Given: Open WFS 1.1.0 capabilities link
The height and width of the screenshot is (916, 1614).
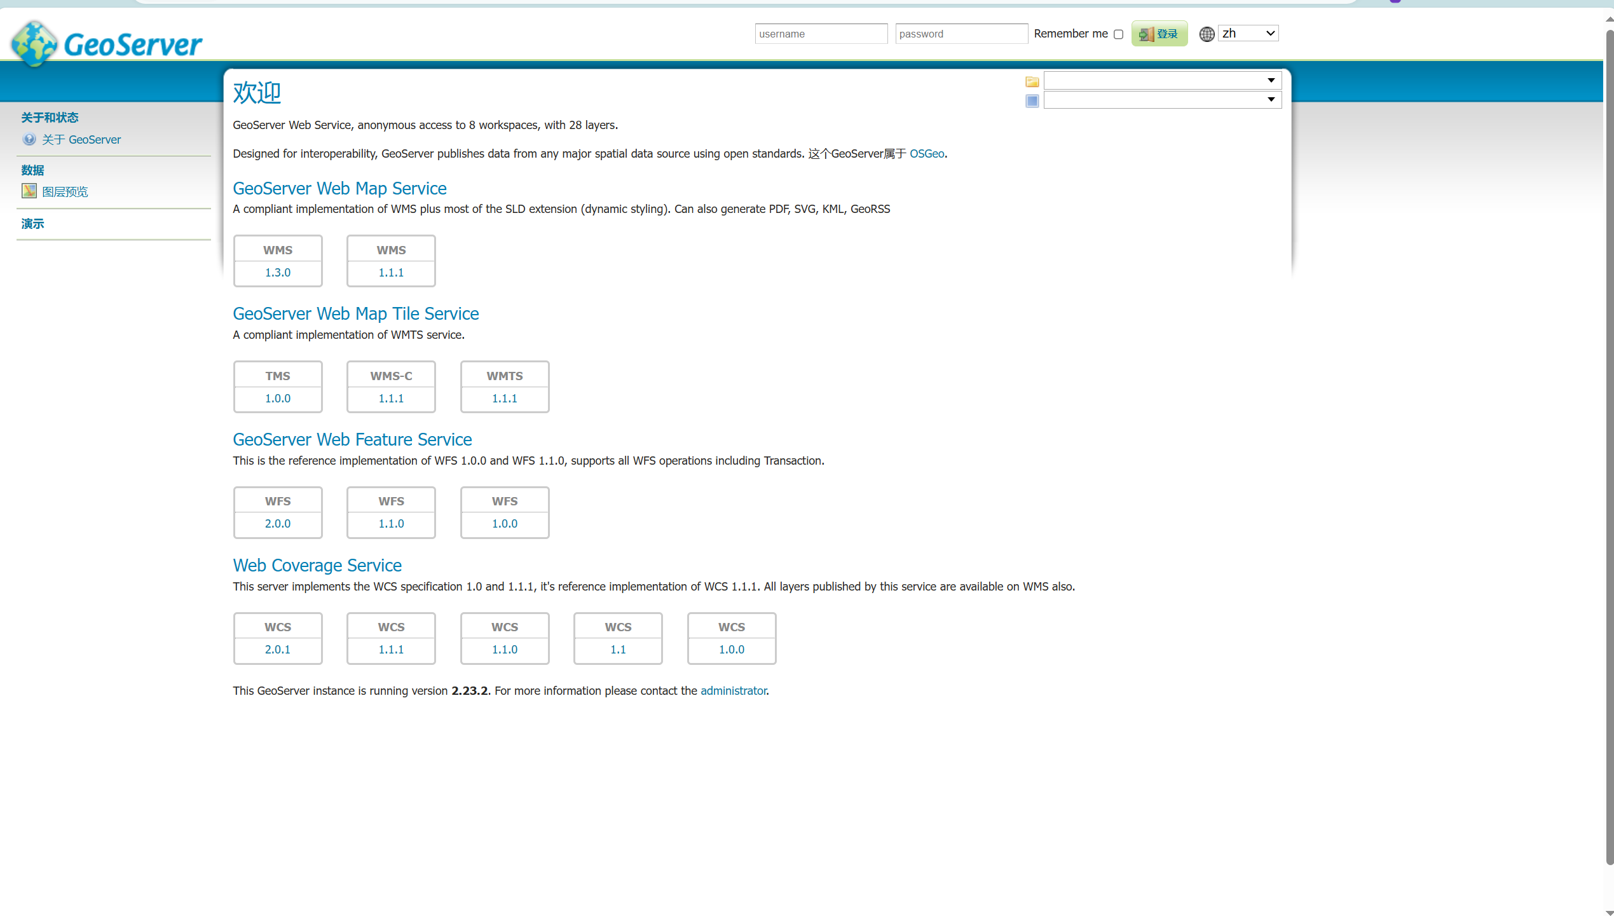Looking at the screenshot, I should click(x=391, y=524).
